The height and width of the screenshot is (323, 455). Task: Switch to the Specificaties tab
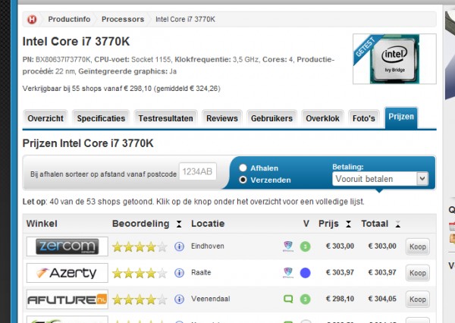[x=101, y=118]
